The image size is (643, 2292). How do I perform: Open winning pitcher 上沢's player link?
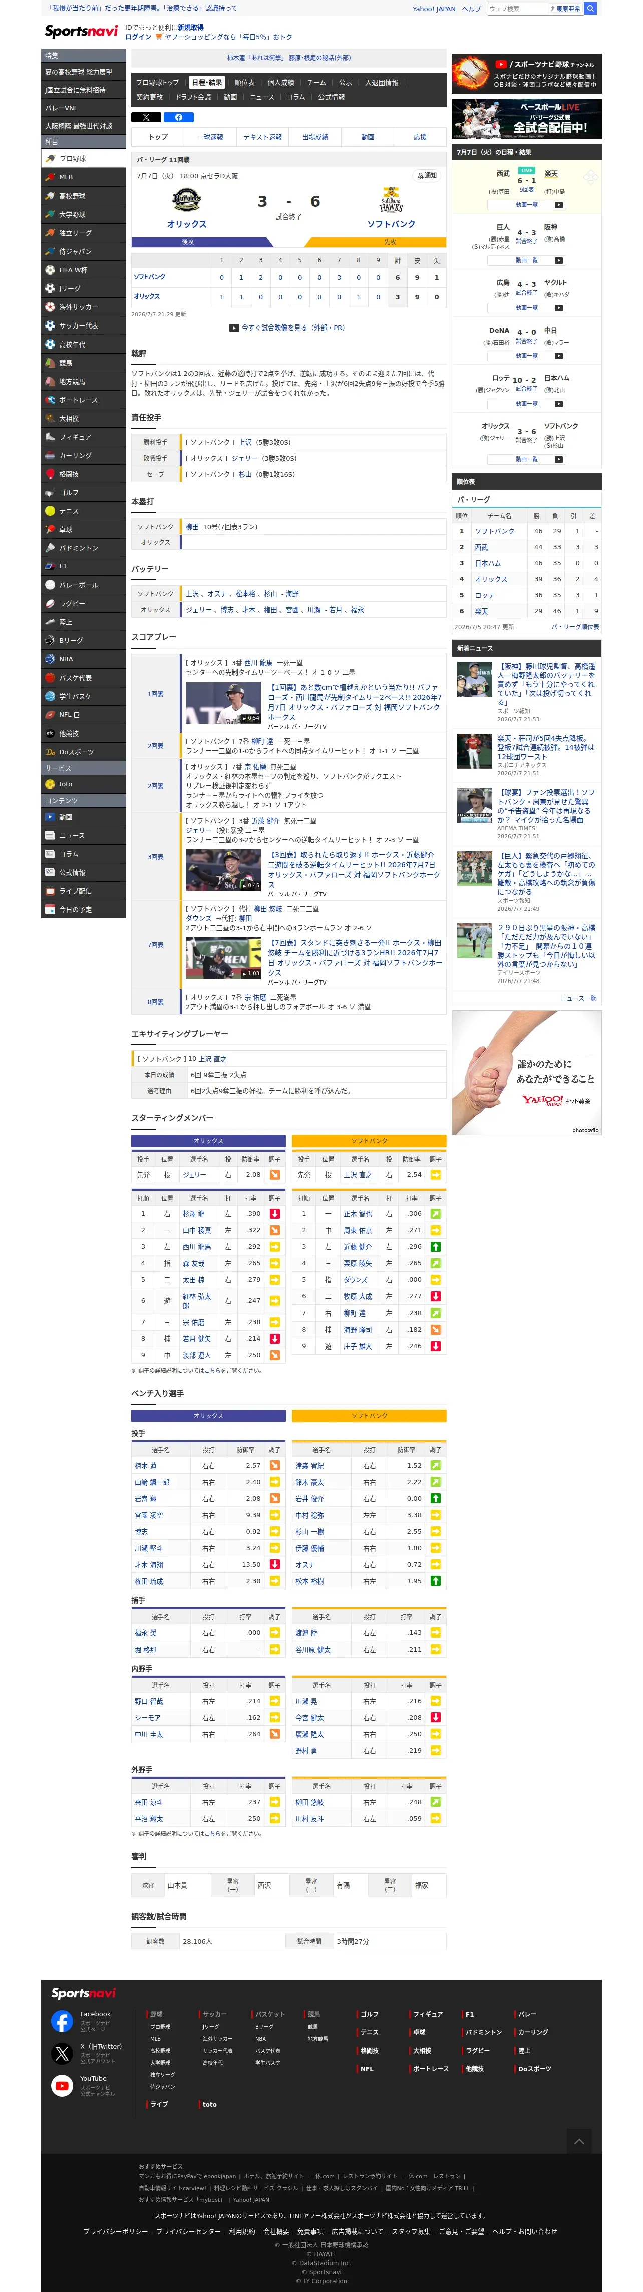pyautogui.click(x=245, y=442)
